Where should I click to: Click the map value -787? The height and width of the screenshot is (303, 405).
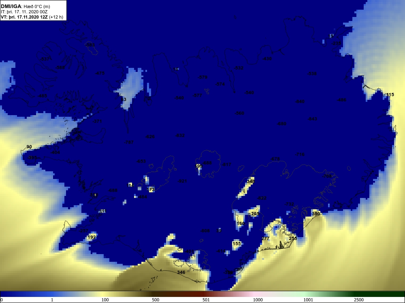click(129, 142)
